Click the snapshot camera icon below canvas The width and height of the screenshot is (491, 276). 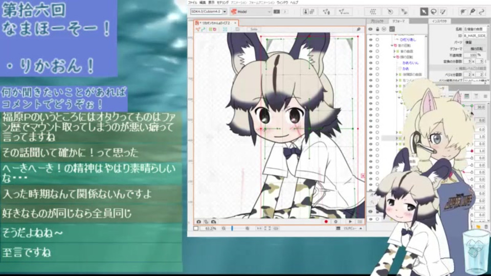[x=198, y=221]
